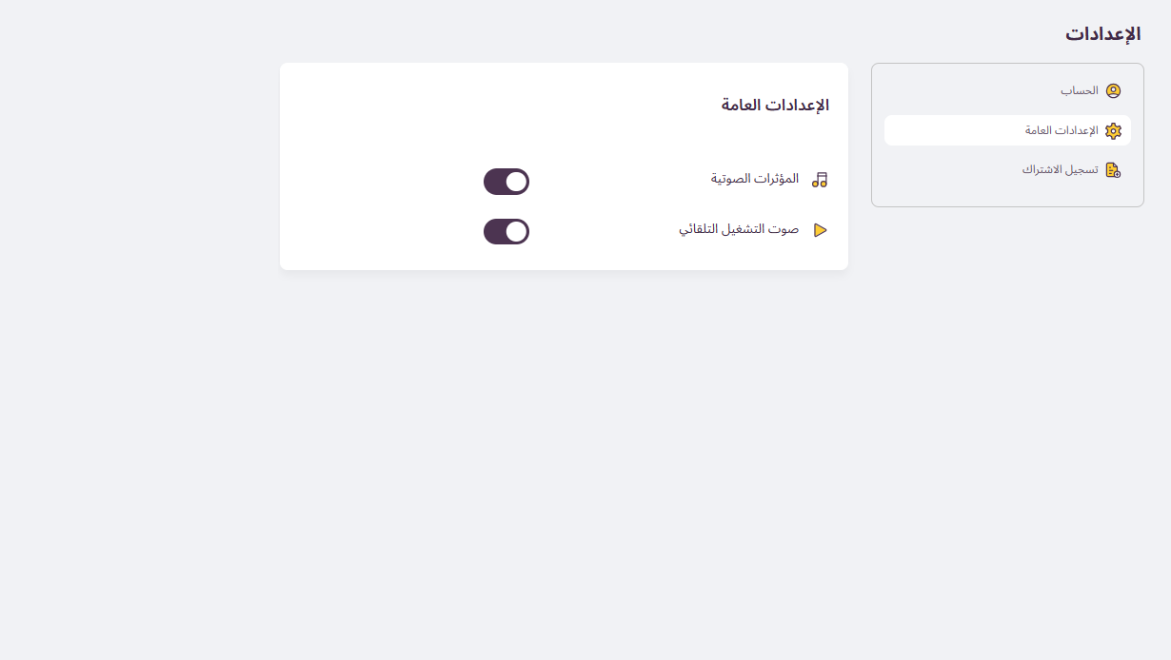
Task: Disable the المؤثرات الصوتية switch
Action: click(506, 182)
